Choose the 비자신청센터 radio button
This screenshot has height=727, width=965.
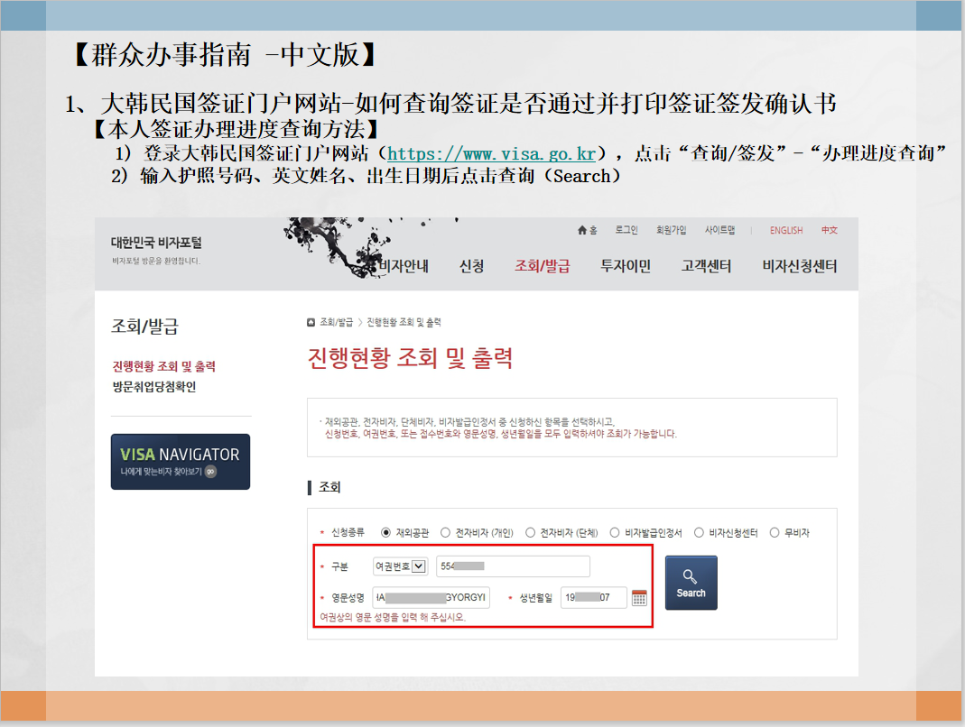[x=699, y=533]
